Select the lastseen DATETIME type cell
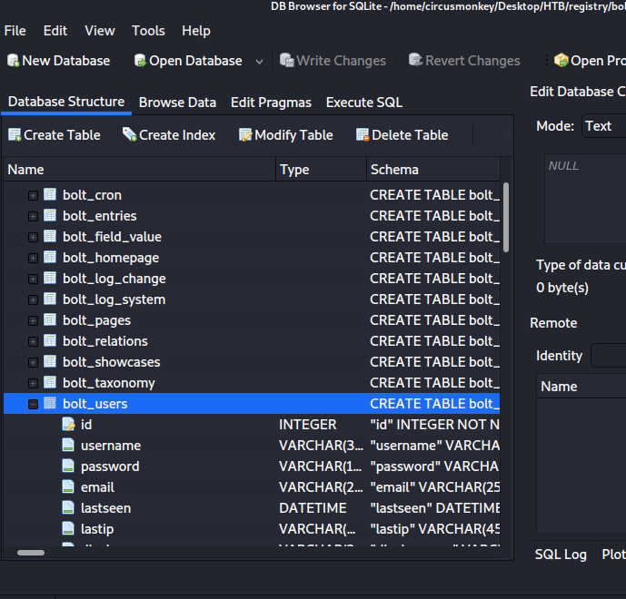 coord(313,508)
